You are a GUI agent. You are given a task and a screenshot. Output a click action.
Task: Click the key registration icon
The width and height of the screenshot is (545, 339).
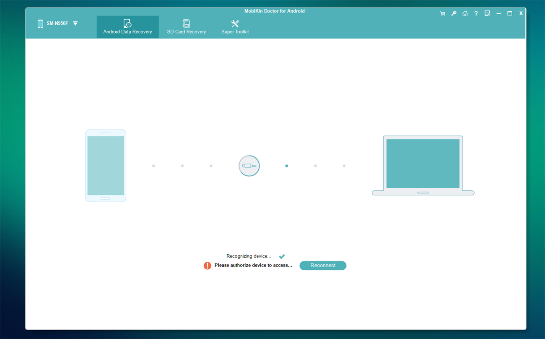point(454,14)
